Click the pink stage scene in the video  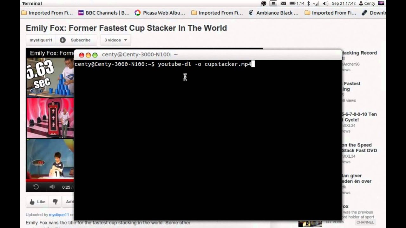50,118
